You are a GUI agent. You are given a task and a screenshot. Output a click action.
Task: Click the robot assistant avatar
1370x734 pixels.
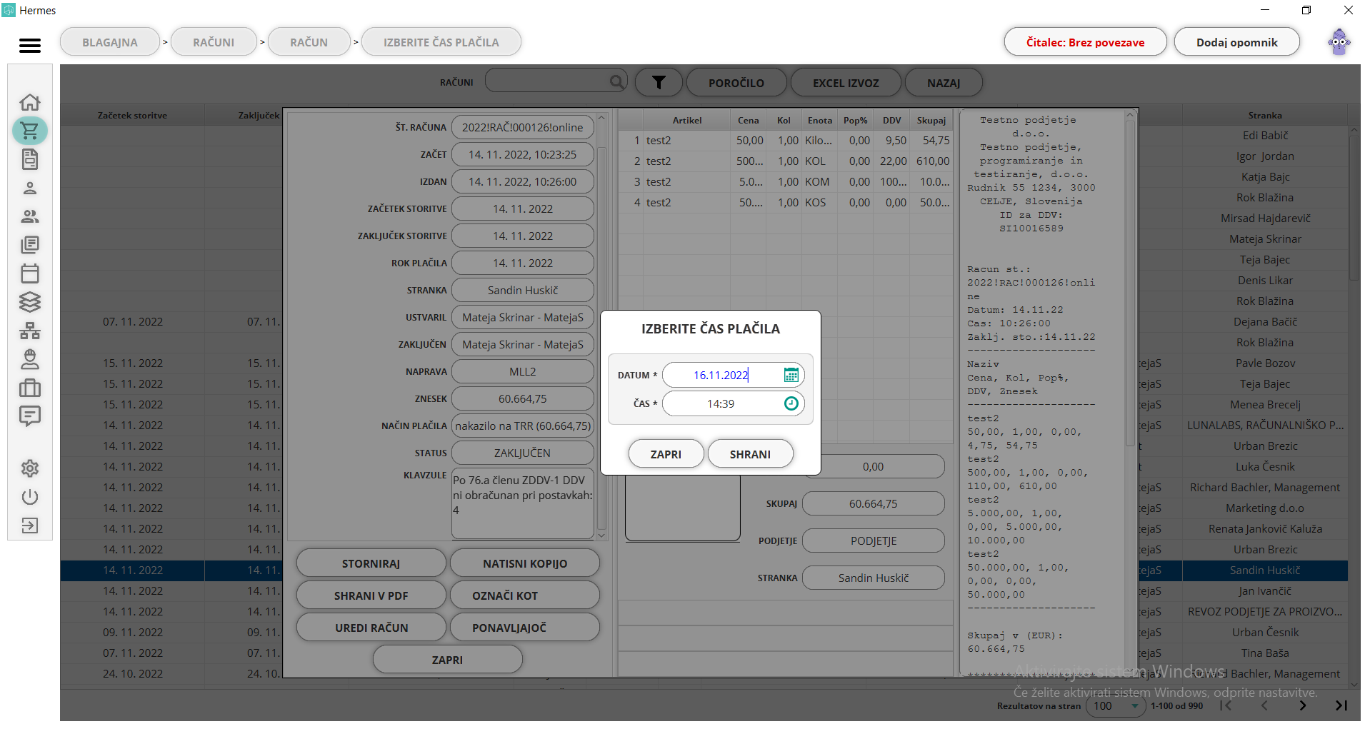(x=1339, y=42)
